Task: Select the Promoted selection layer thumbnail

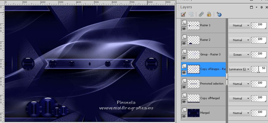Action: [x=194, y=84]
